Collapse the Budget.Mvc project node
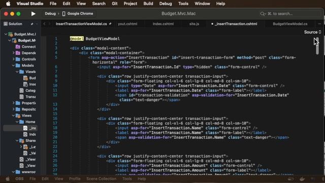This screenshot has width=325, height=183. pyautogui.click(x=10, y=41)
